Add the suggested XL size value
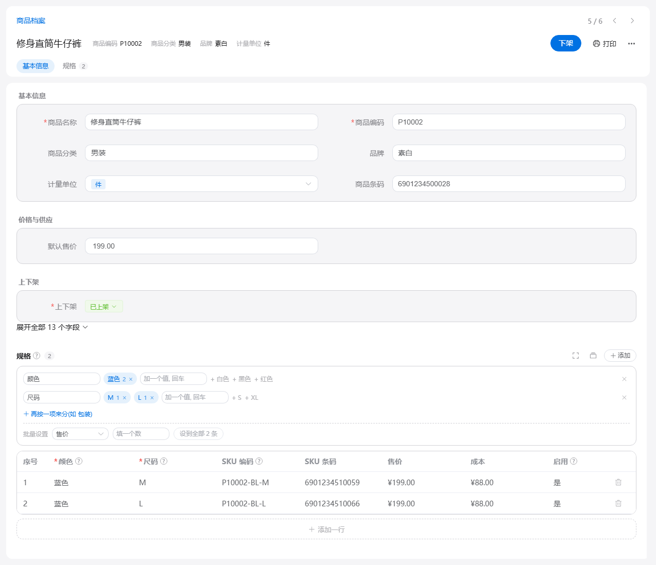 coord(252,398)
